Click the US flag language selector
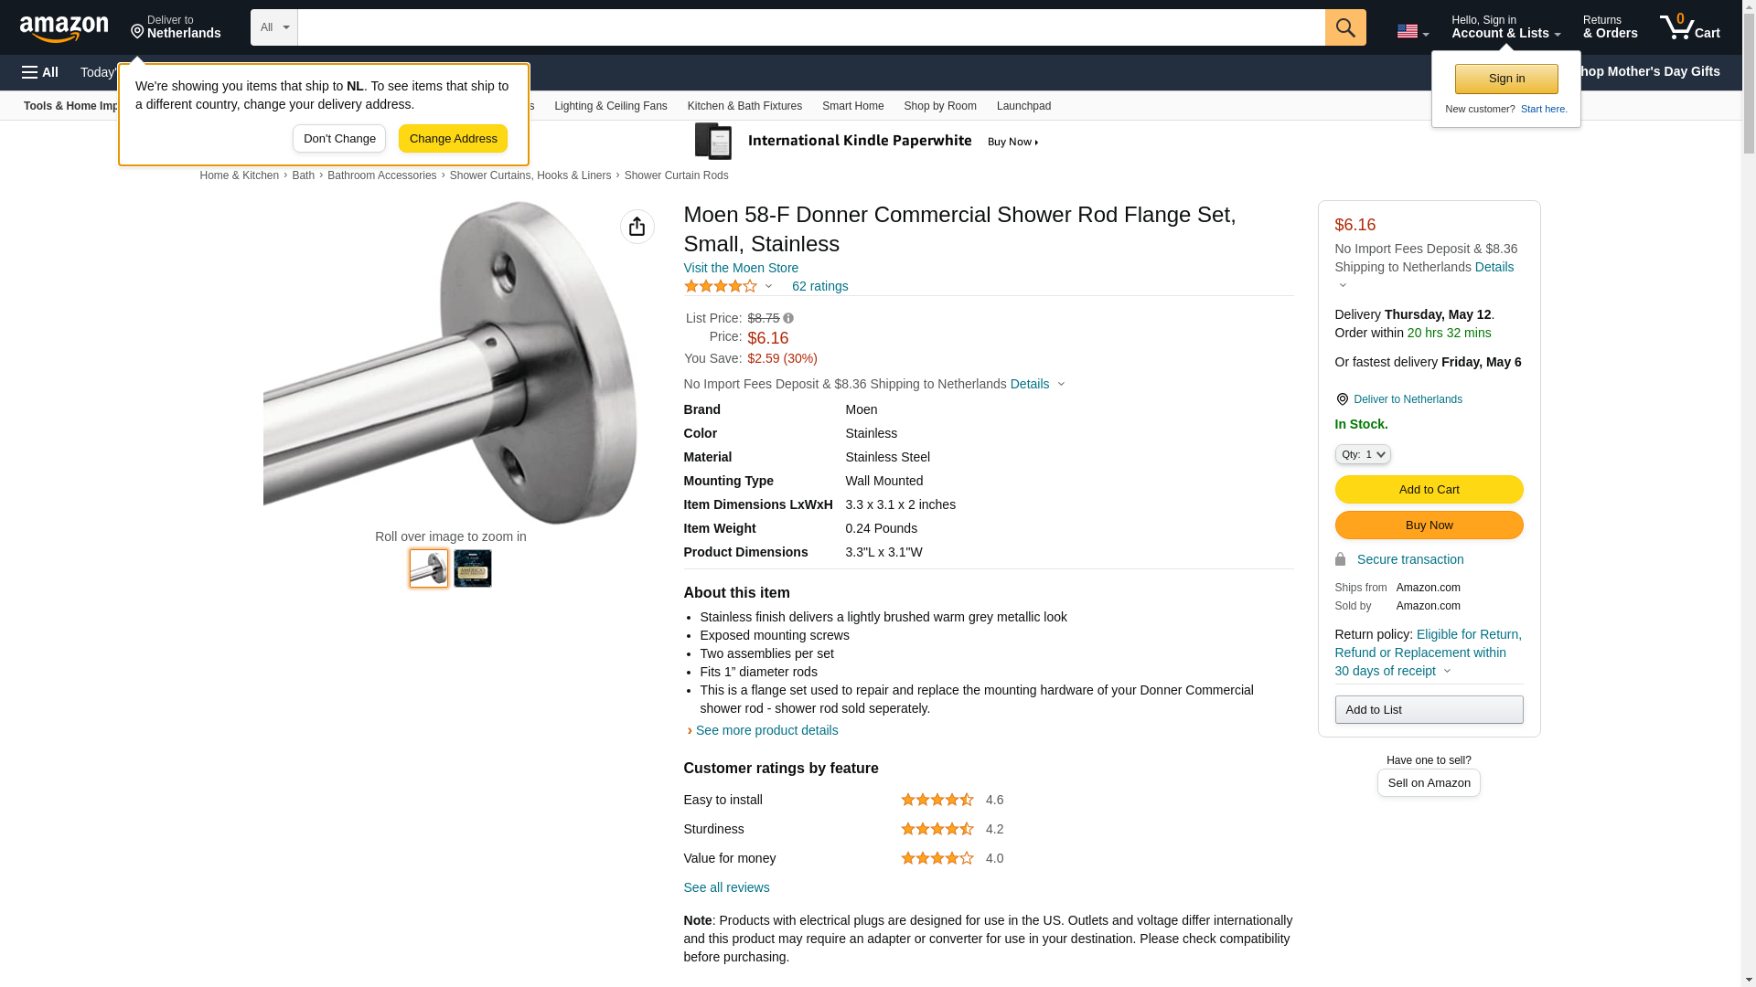 point(1411,31)
